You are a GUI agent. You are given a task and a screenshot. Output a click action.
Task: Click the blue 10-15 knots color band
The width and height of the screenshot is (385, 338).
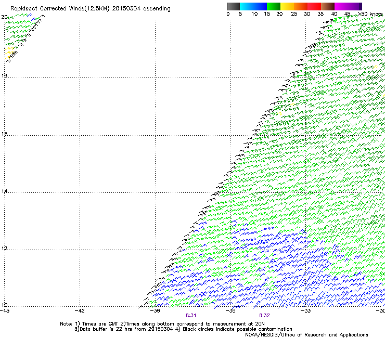[260, 6]
